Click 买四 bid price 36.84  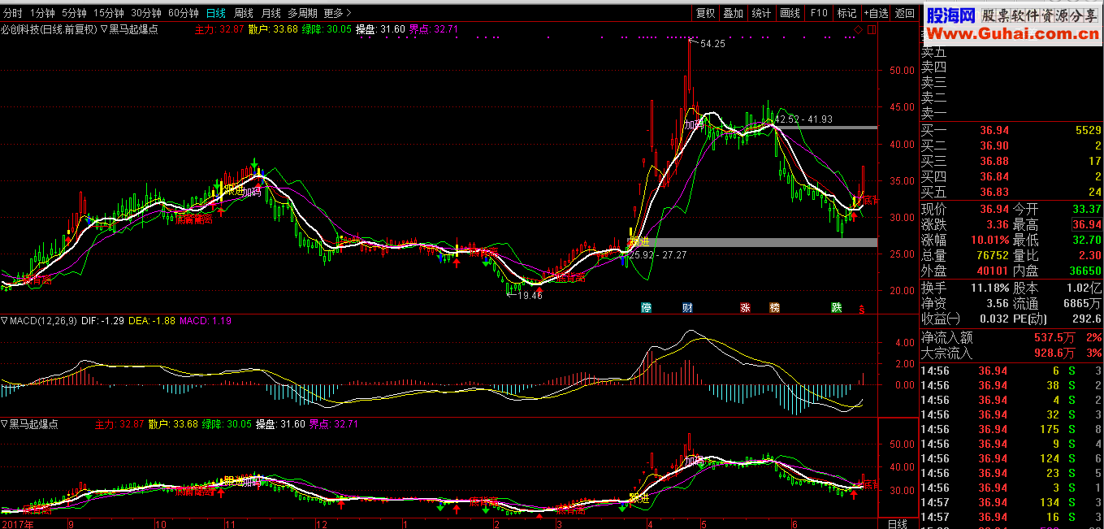pos(994,176)
